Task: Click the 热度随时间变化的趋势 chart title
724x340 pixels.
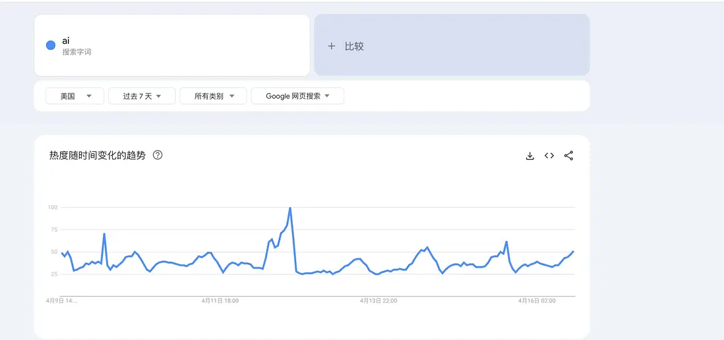Action: click(x=97, y=156)
